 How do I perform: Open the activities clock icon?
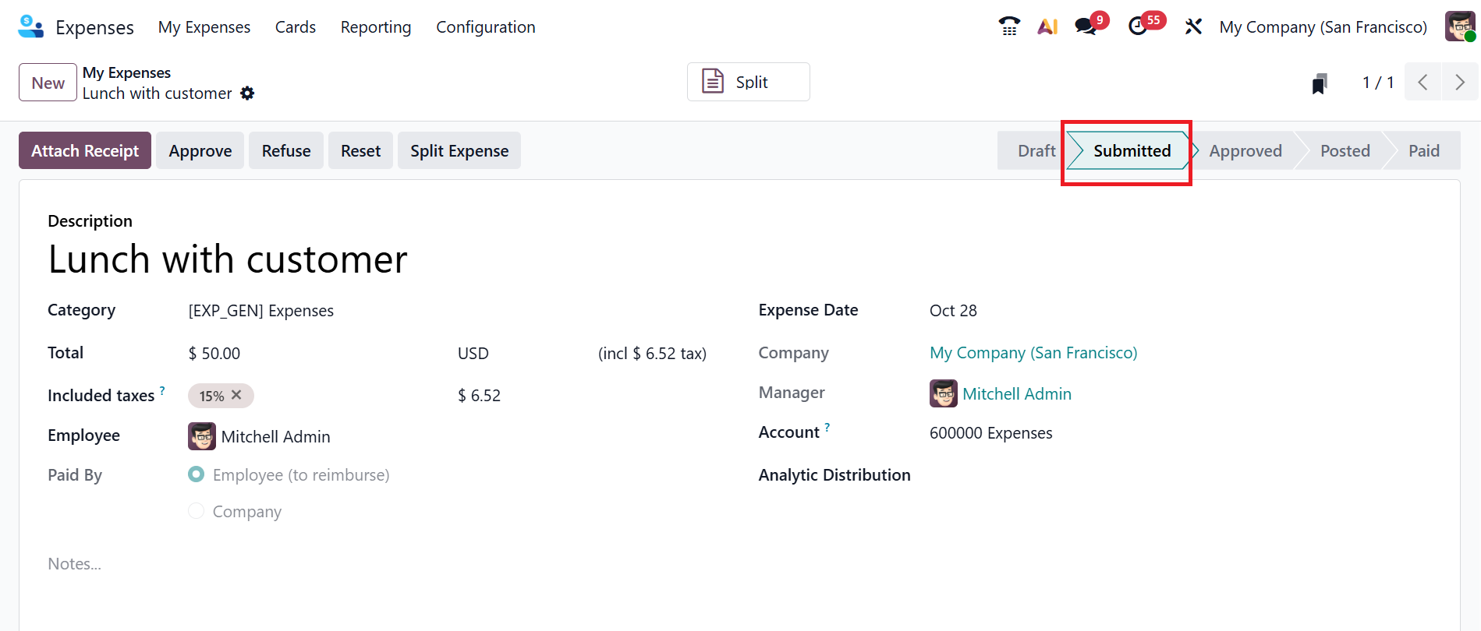[x=1139, y=26]
